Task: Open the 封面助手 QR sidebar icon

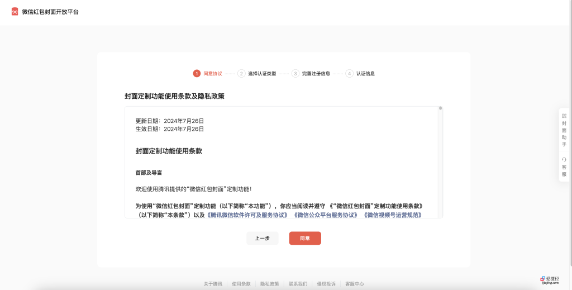Action: (564, 116)
